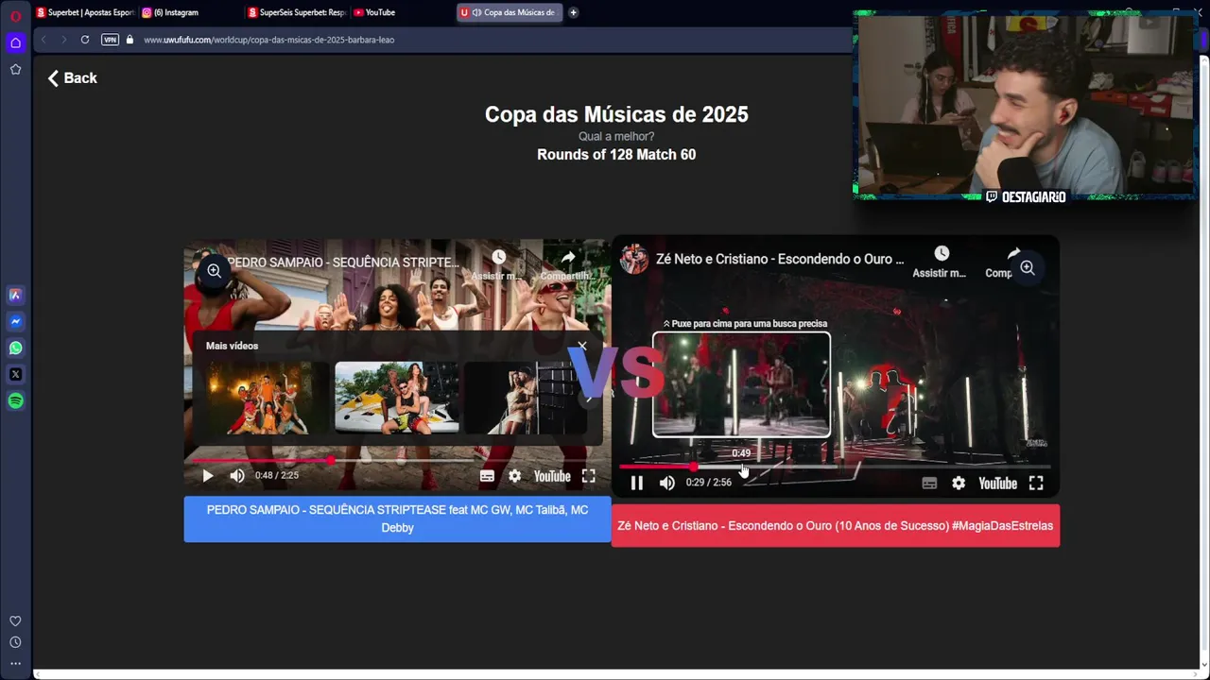The width and height of the screenshot is (1210, 680).
Task: Open heart pinboards sidebar icon
Action: [15, 620]
